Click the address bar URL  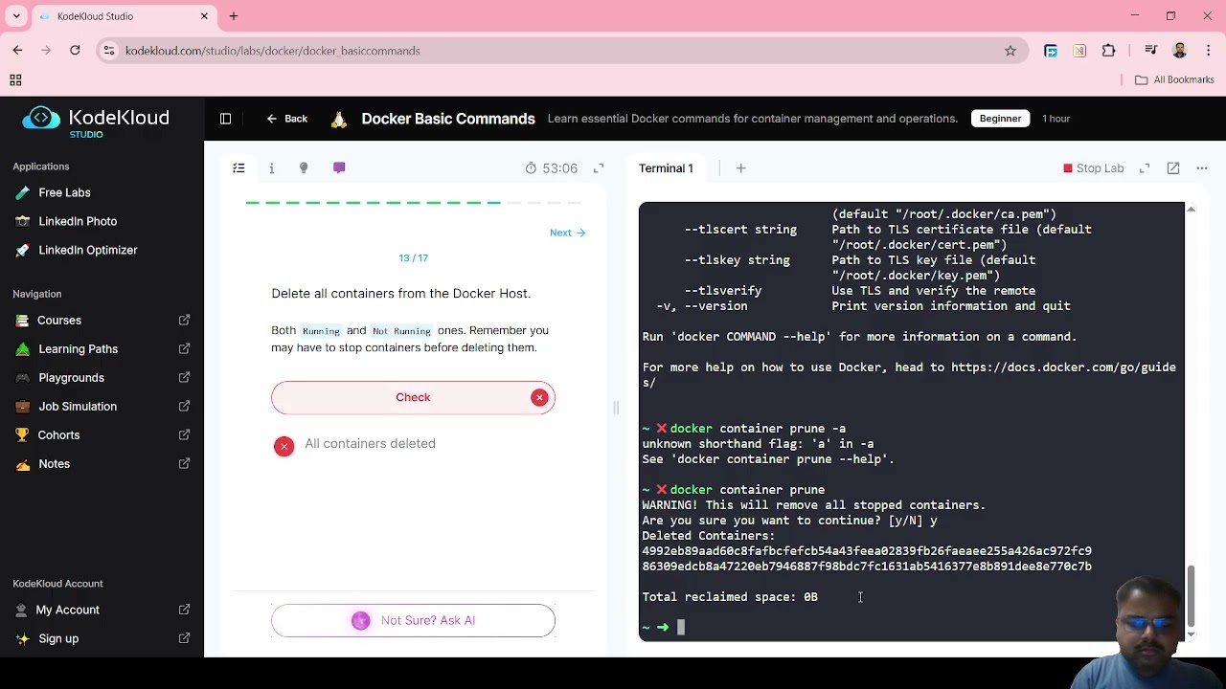tap(272, 51)
